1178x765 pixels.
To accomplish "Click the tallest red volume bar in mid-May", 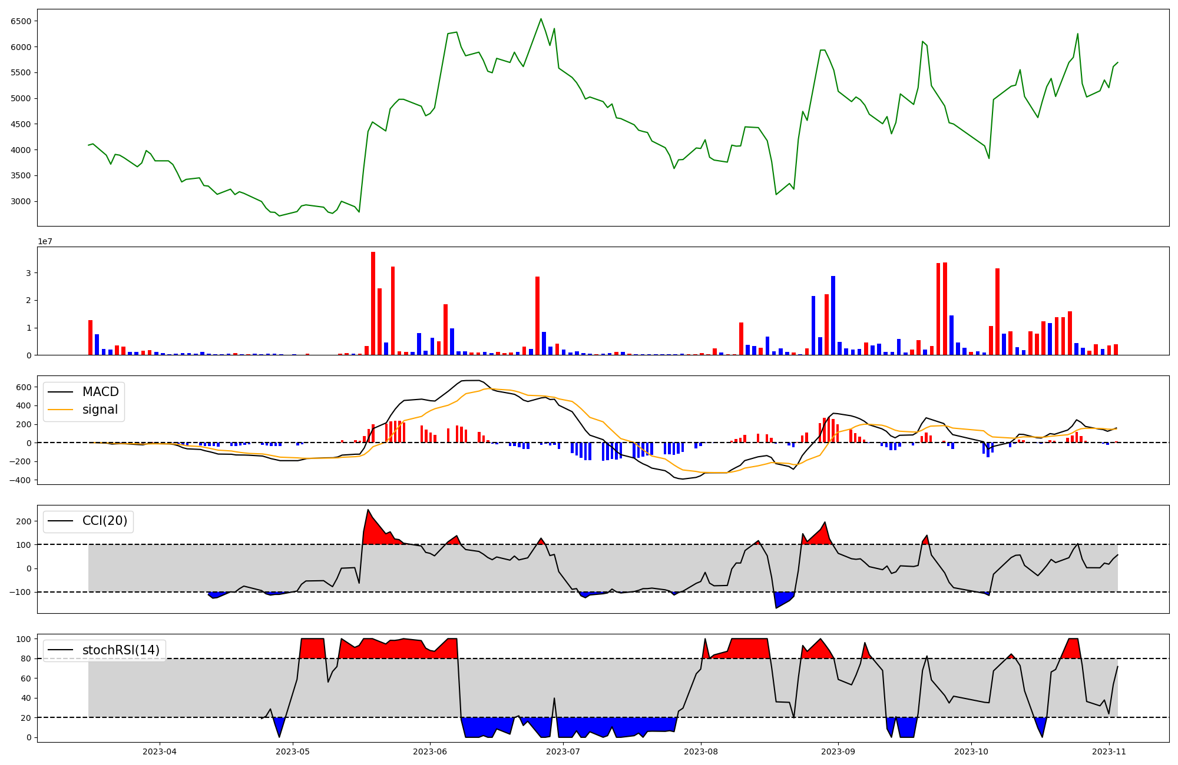I will 373,303.
